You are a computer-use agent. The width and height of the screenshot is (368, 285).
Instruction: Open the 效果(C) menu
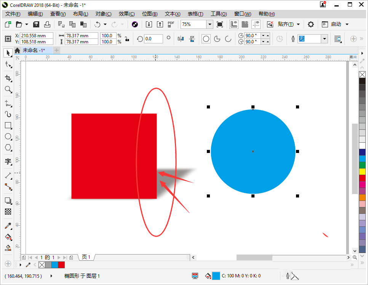coord(126,14)
